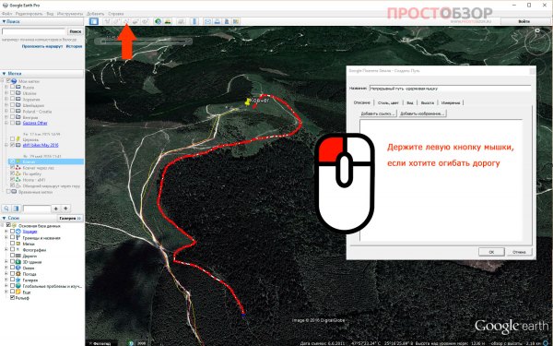Screen dimensions: 553x346
Task: Click the Поиск search button
Action: point(76,31)
